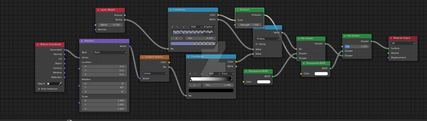The width and height of the screenshot is (427, 121).
Task: Collapse the Mapping node
Action: pos(82,41)
